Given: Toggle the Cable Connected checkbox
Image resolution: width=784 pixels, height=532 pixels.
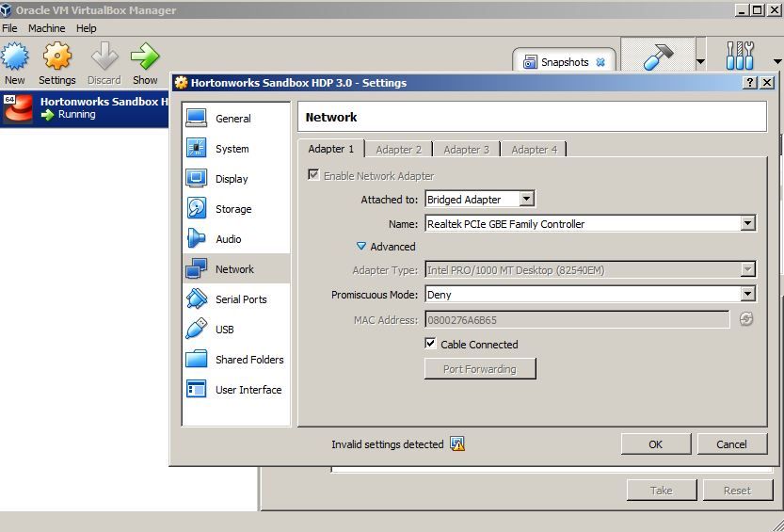Looking at the screenshot, I should coord(430,344).
